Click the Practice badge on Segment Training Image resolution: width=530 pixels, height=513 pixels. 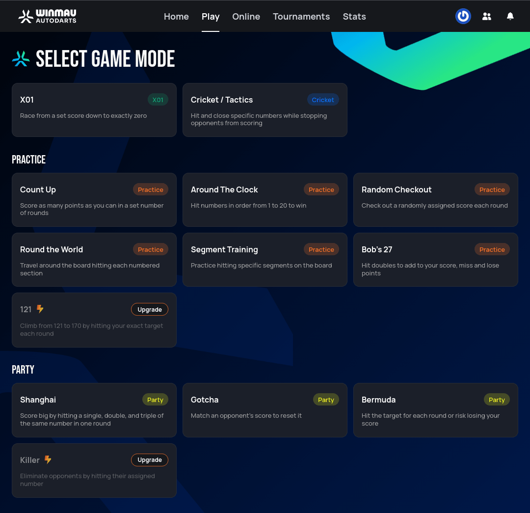pos(321,249)
